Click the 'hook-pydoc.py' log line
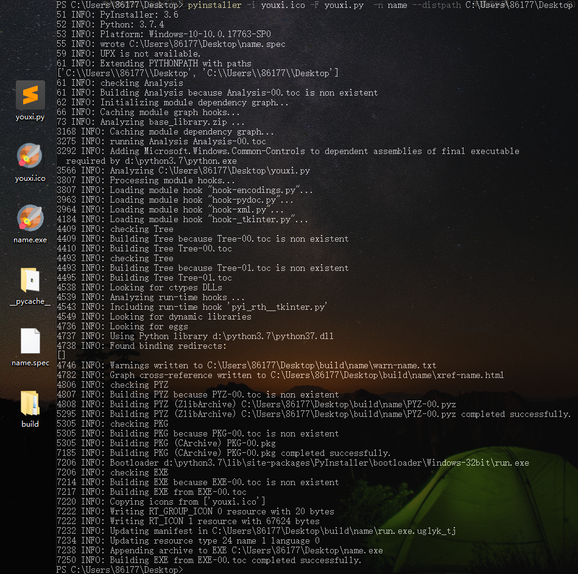578x574 pixels. coord(175,200)
